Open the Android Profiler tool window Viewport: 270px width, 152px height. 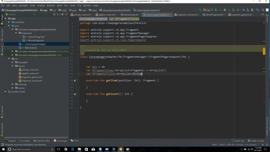tap(41, 141)
